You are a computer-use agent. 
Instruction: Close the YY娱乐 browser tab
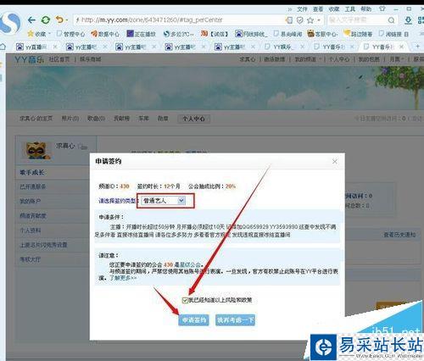[302, 47]
